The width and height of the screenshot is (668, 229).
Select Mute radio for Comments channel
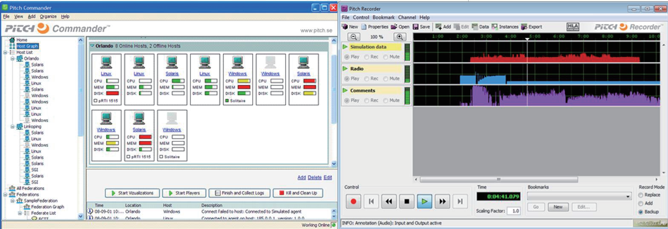386,100
